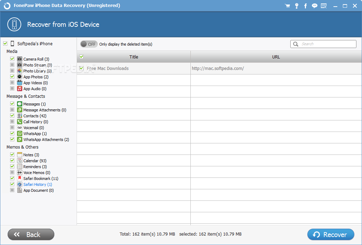Open the title bar menu list icon
The height and width of the screenshot is (245, 362).
[324, 6]
